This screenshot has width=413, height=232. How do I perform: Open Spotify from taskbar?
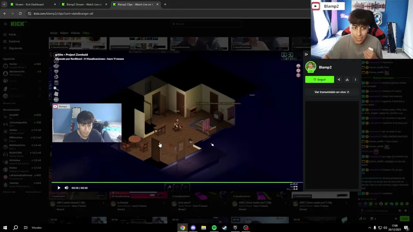pyautogui.click(x=214, y=228)
